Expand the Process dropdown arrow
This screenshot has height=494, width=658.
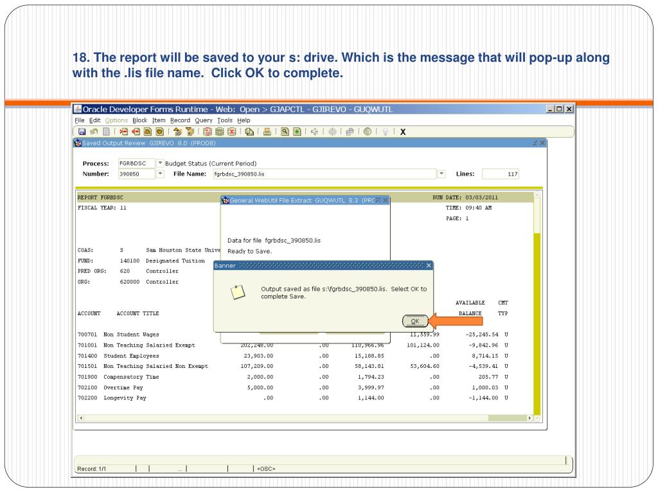tap(160, 163)
